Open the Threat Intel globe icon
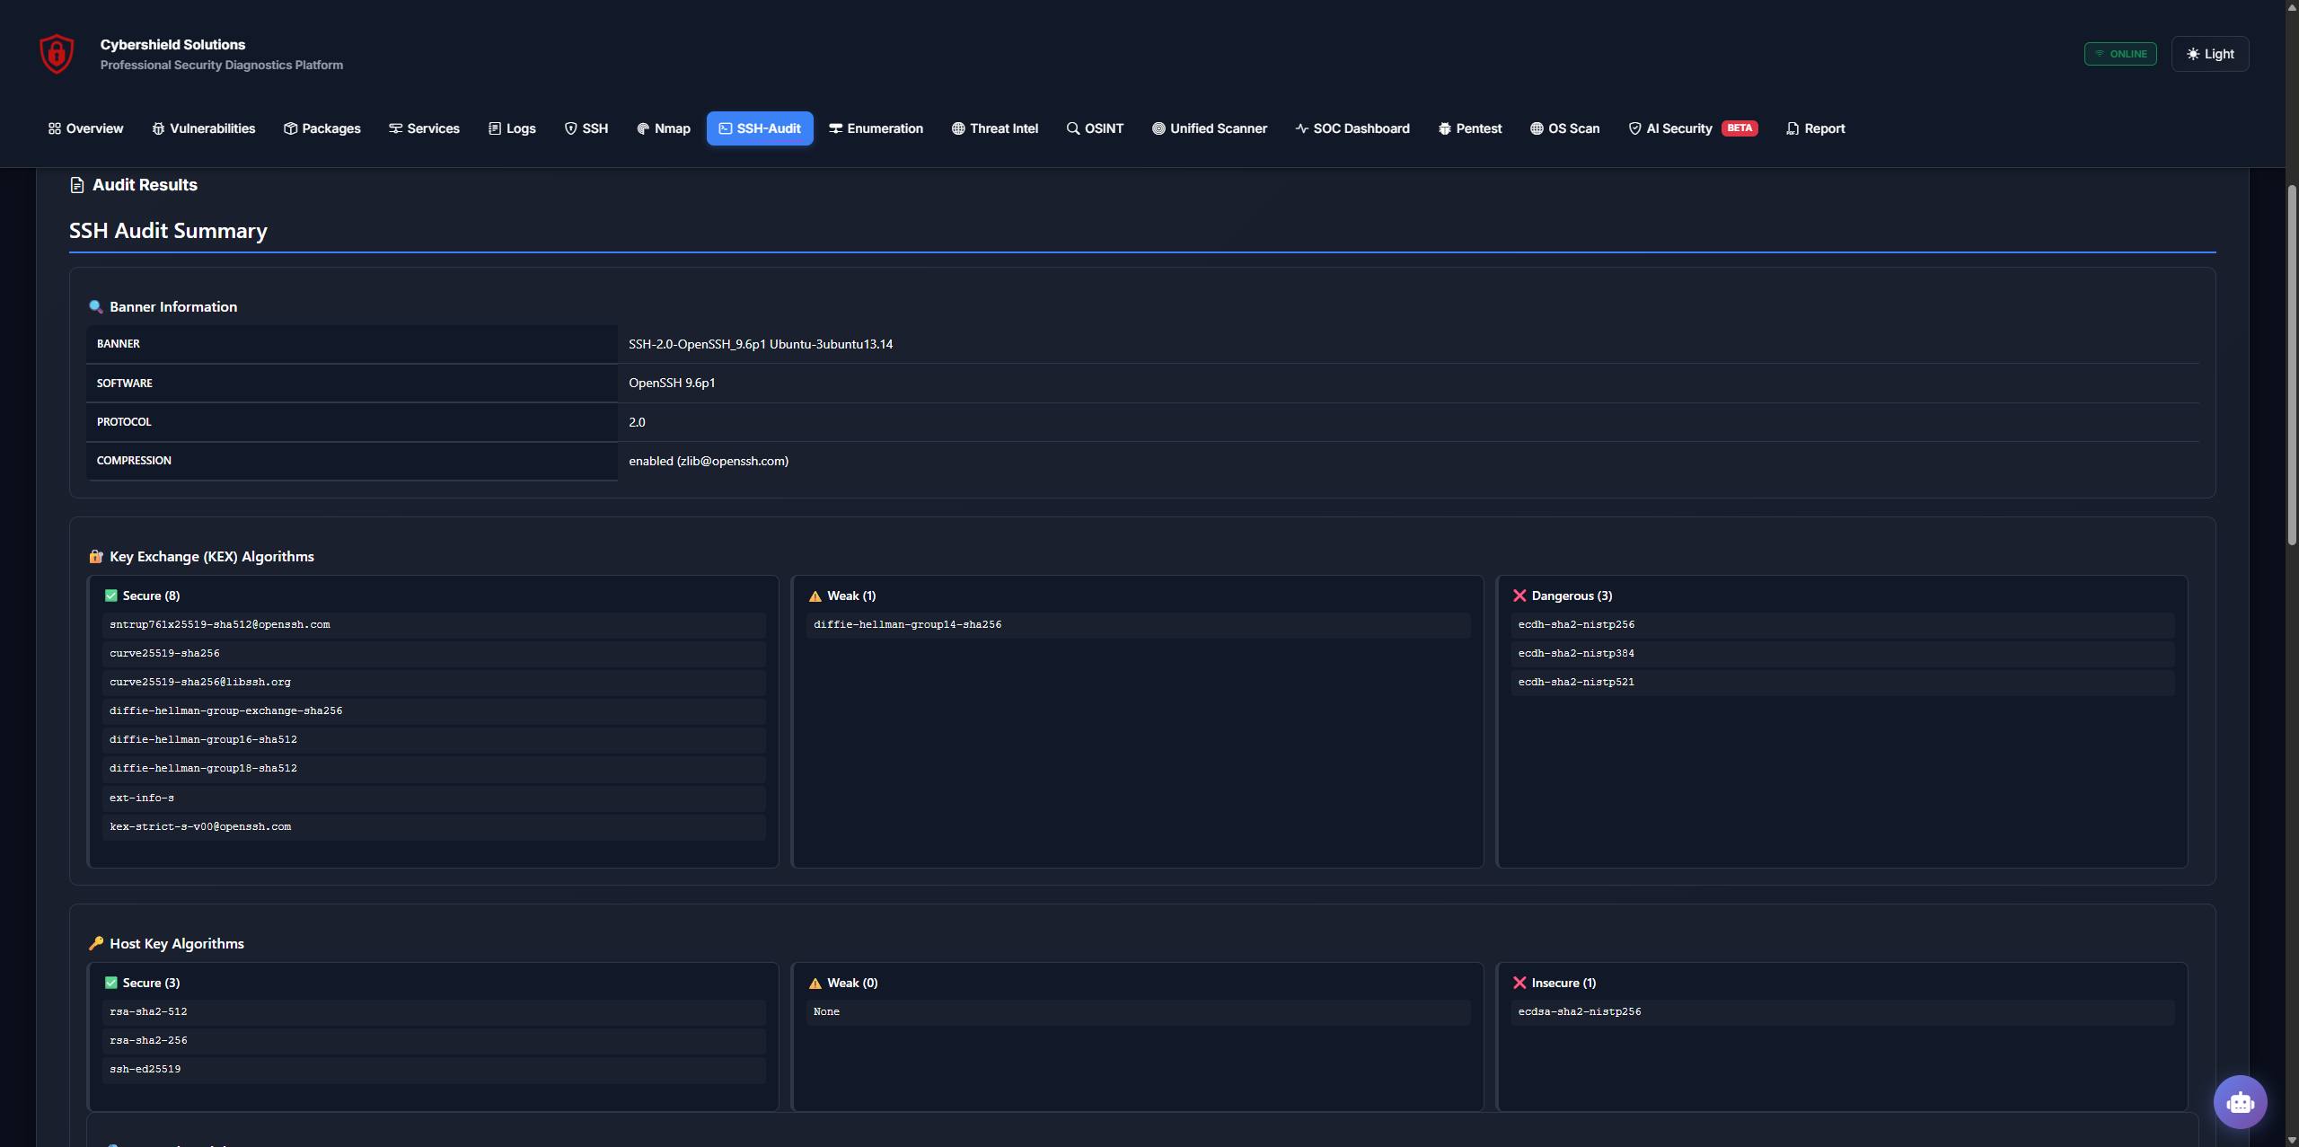 click(x=956, y=128)
